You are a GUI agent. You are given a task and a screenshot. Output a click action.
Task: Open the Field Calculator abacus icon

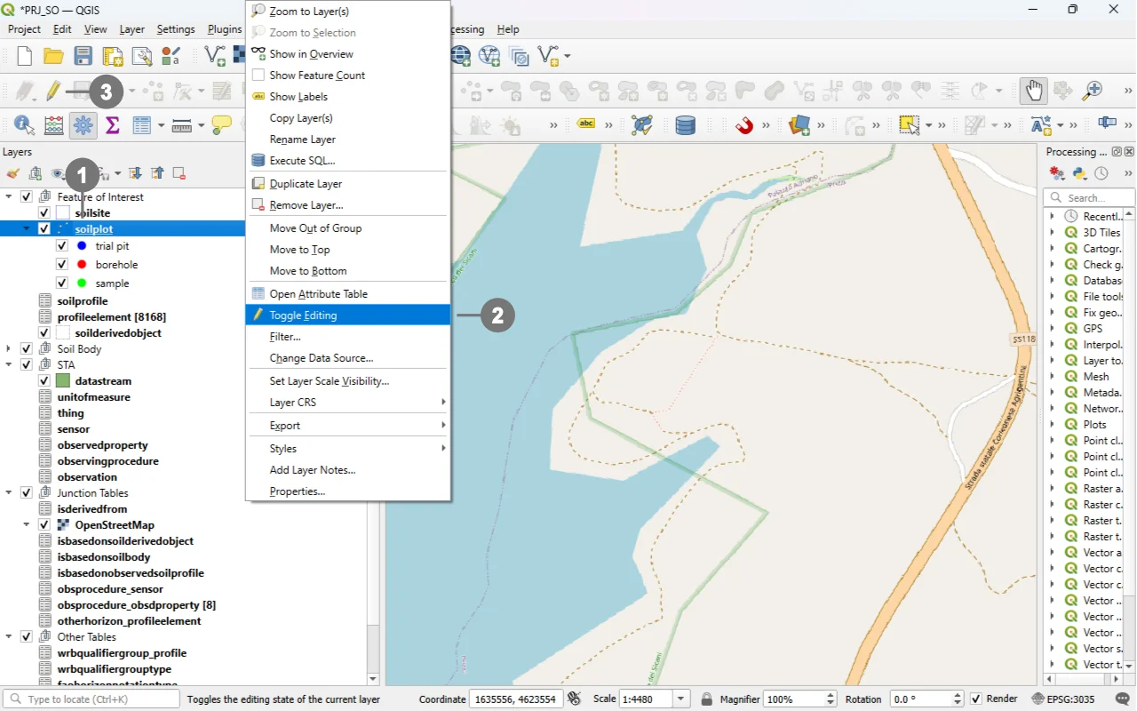click(x=53, y=125)
